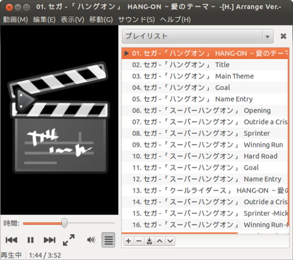Viewport: 293px width, 260px height.
Task: Open the プレイリスト dropdown
Action: [197, 36]
